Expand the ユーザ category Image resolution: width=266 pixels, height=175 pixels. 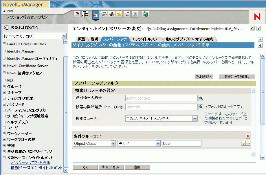point(4,128)
